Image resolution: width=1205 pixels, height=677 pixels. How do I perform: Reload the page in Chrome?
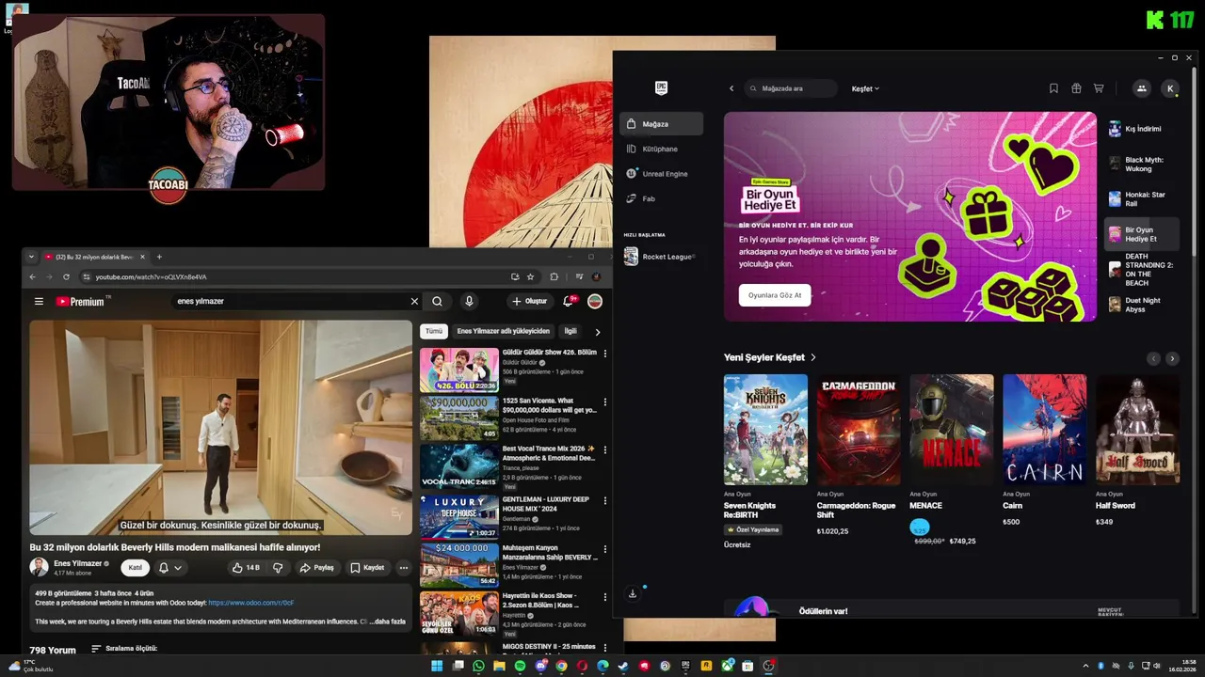66,276
